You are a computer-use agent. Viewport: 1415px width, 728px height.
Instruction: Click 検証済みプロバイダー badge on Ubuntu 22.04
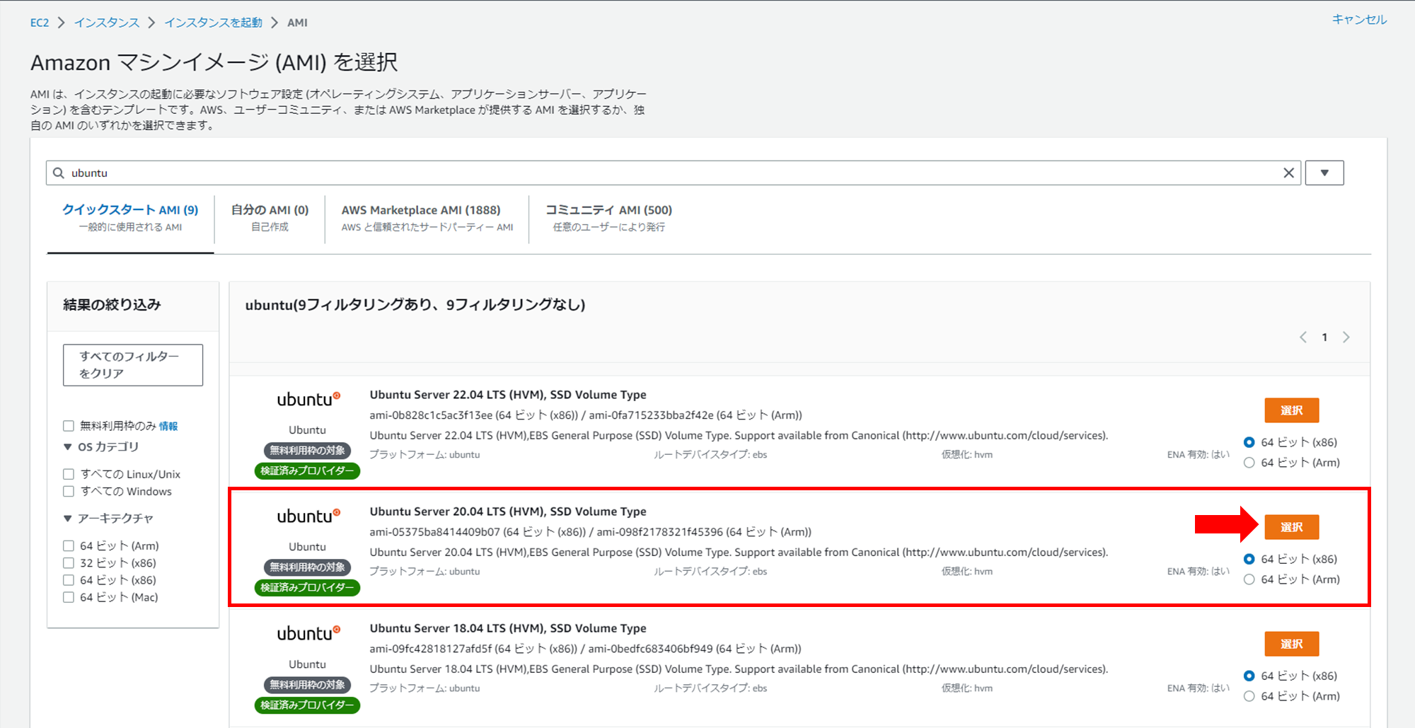(x=307, y=470)
